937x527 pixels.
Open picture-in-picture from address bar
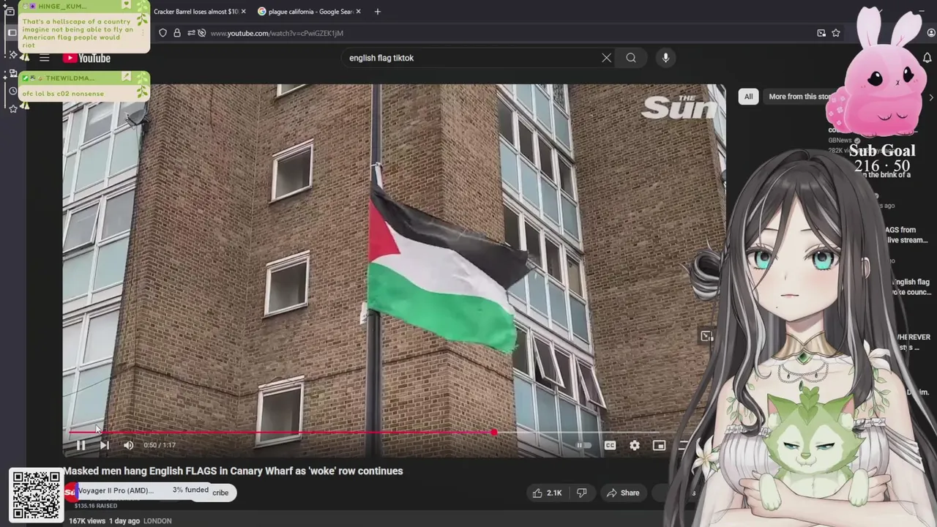coord(821,33)
